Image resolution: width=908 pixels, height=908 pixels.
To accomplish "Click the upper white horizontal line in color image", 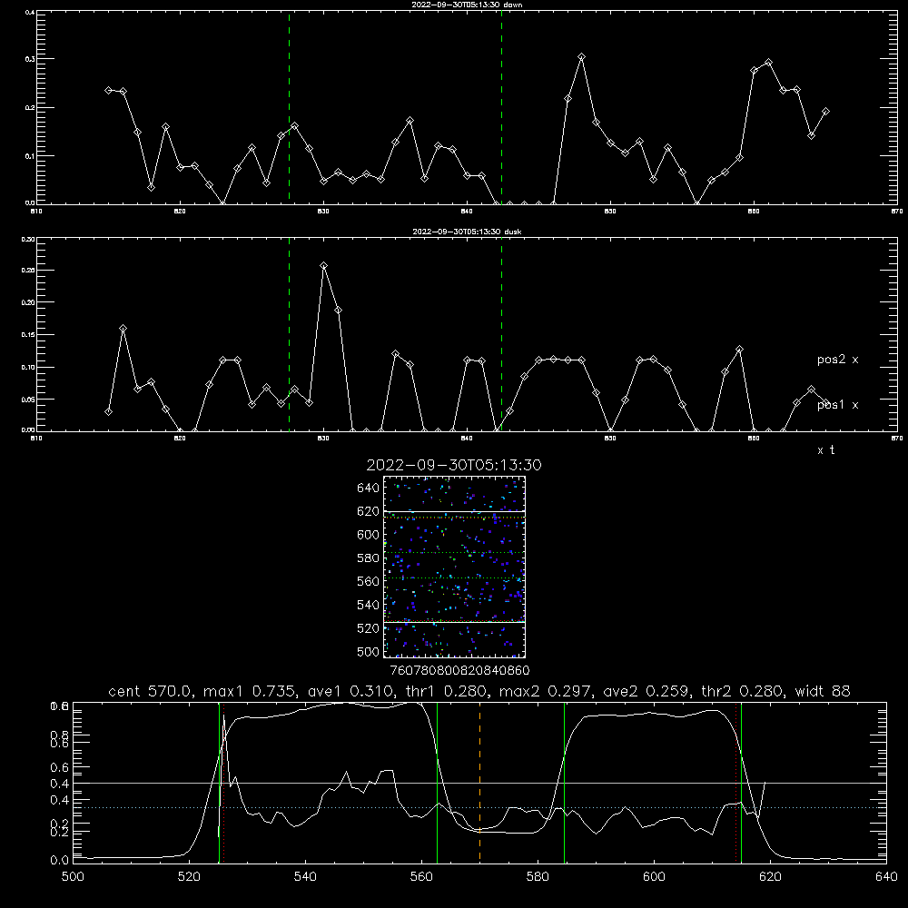I will tap(455, 511).
